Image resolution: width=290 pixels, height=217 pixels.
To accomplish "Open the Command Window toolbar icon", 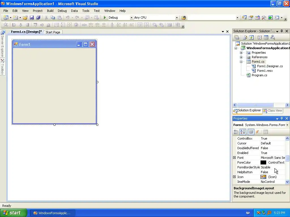I will tap(277, 18).
